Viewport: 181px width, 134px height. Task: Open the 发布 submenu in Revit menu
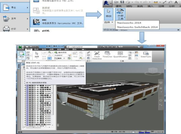15,18
